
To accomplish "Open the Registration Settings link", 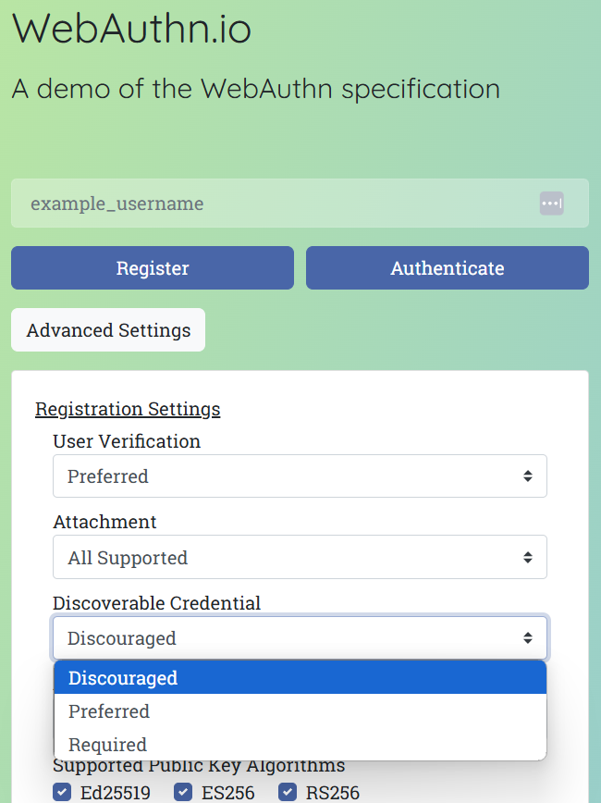I will tap(128, 409).
